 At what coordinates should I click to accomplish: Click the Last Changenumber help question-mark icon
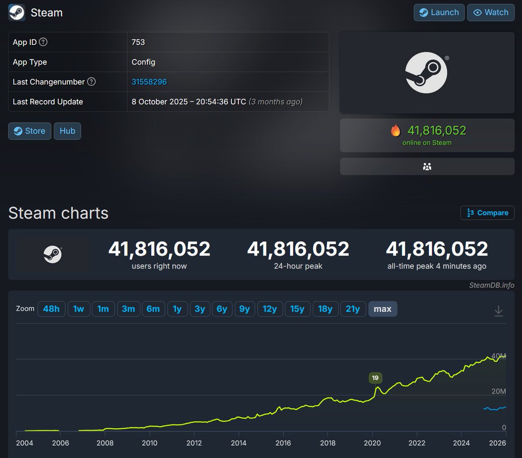coord(90,82)
